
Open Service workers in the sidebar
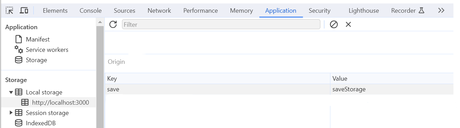pyautogui.click(x=41, y=50)
